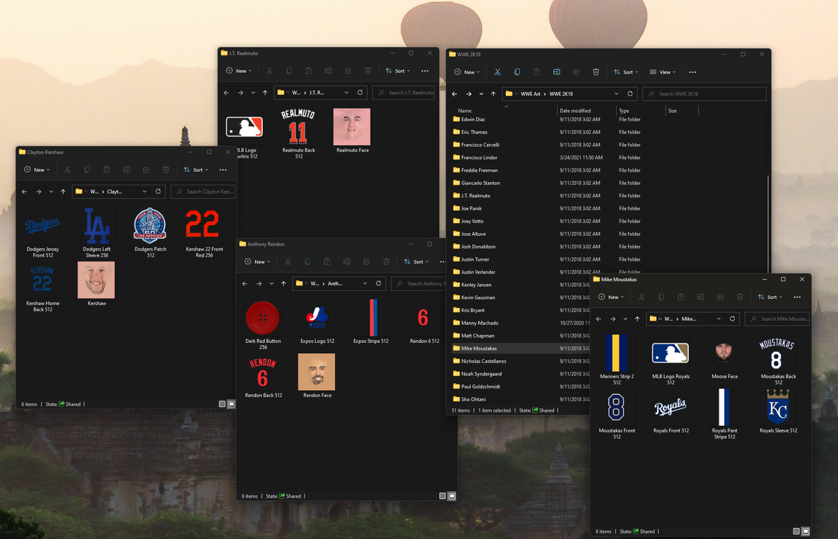Screen dimensions: 838x539
Task: Click Search Anthony Rendon field
Action: pyautogui.click(x=418, y=284)
